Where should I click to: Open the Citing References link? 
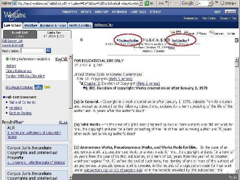click(19, 71)
